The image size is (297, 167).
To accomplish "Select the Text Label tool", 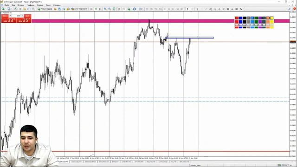I will [224, 9].
